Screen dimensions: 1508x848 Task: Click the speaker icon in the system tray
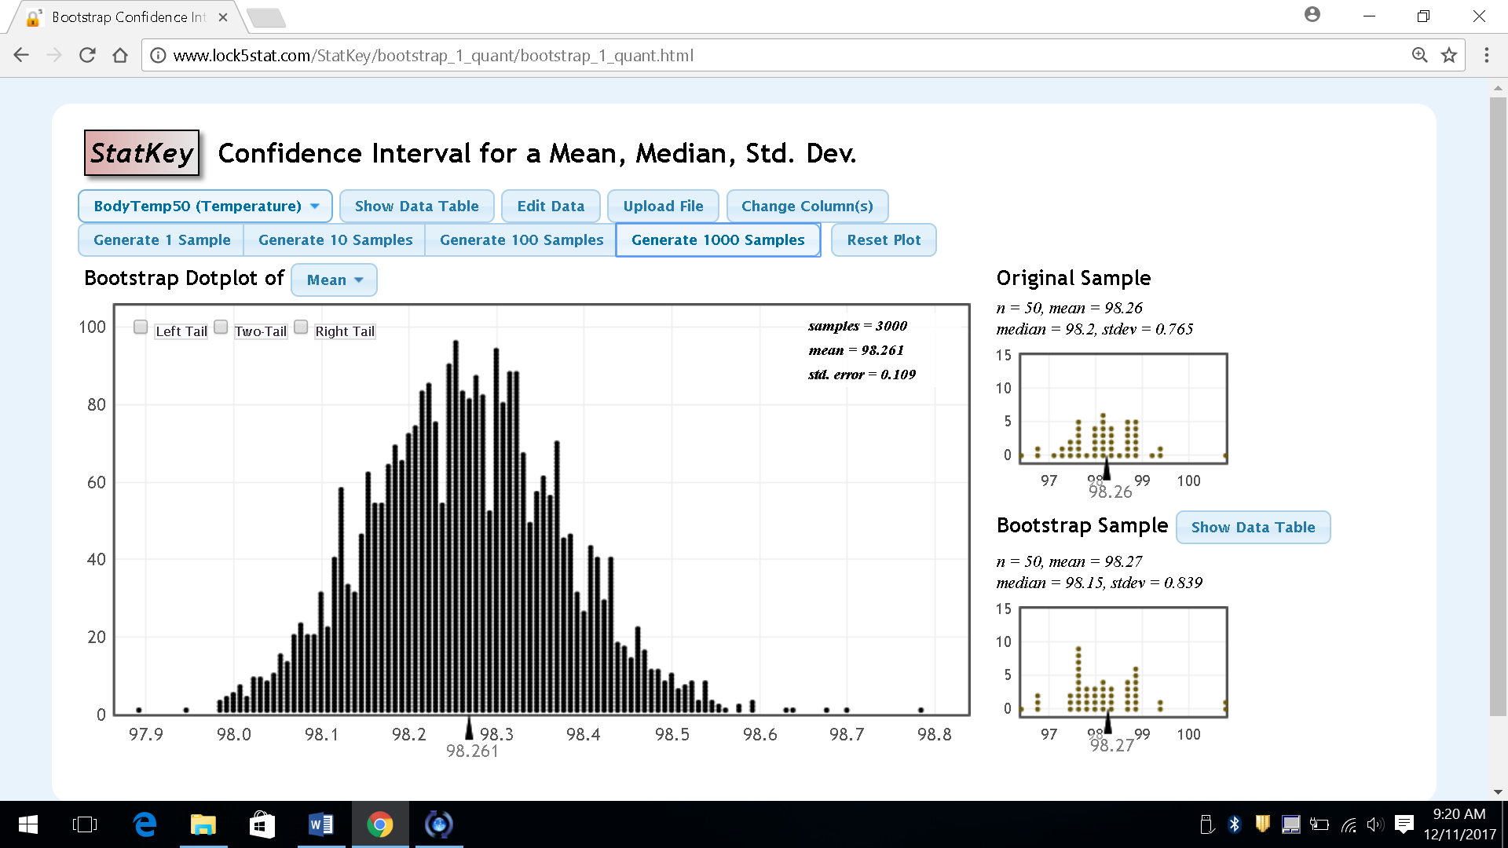[x=1375, y=824]
